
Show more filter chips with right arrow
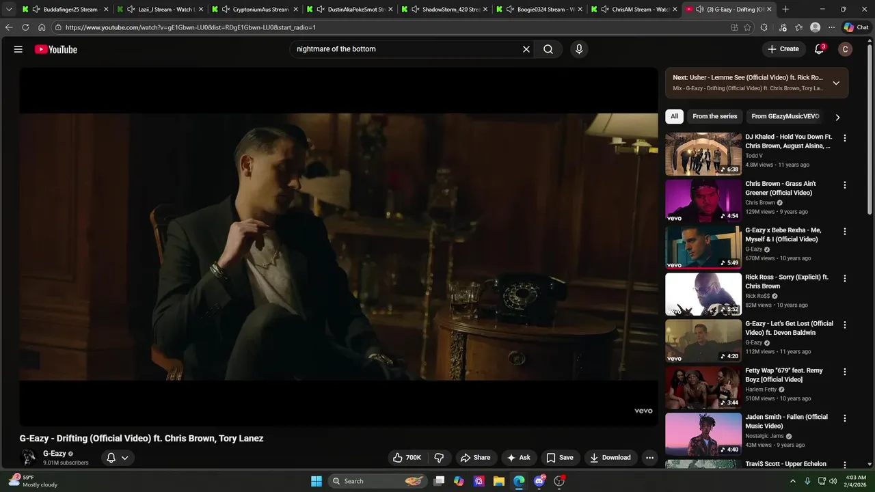click(837, 117)
